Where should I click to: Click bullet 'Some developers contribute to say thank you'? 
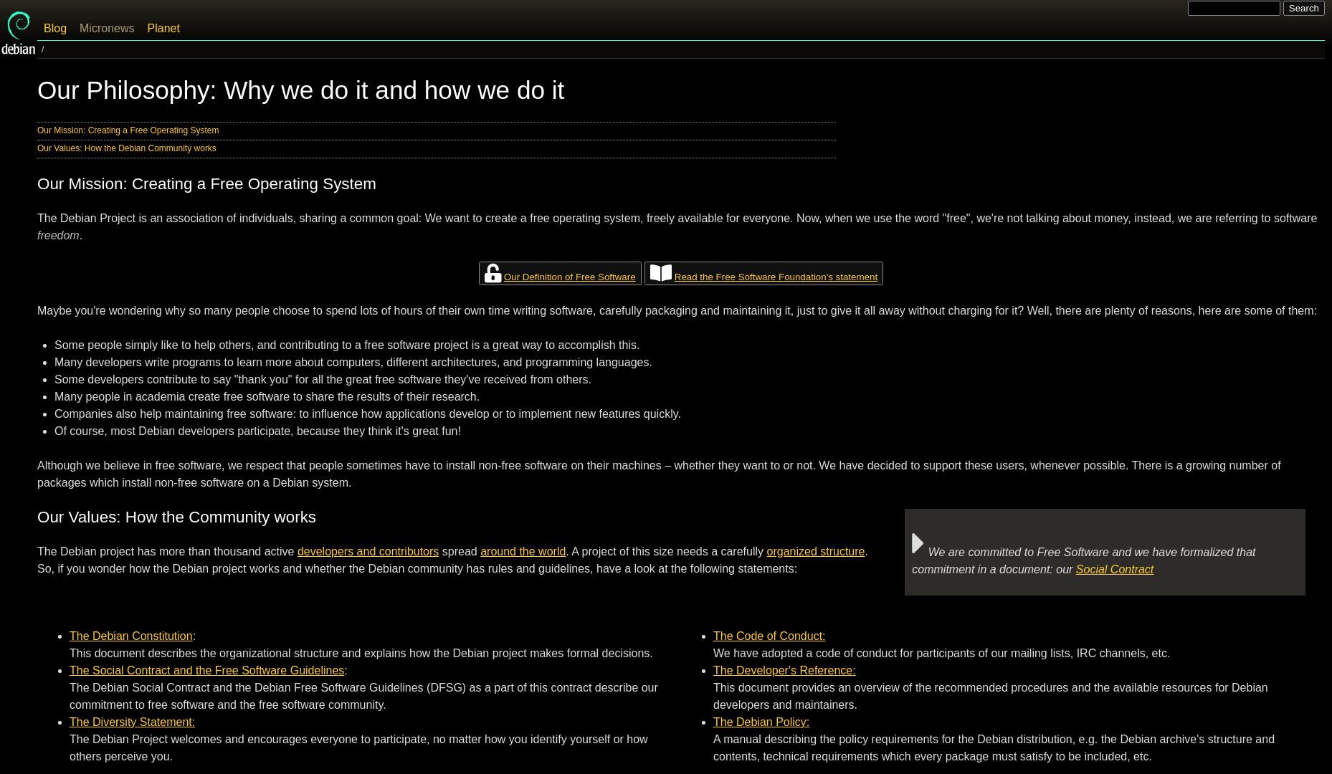pyautogui.click(x=323, y=379)
